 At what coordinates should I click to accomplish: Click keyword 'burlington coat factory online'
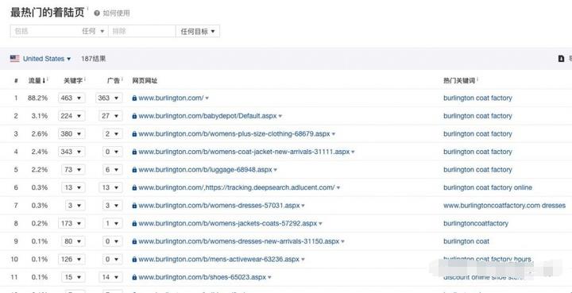pos(488,187)
